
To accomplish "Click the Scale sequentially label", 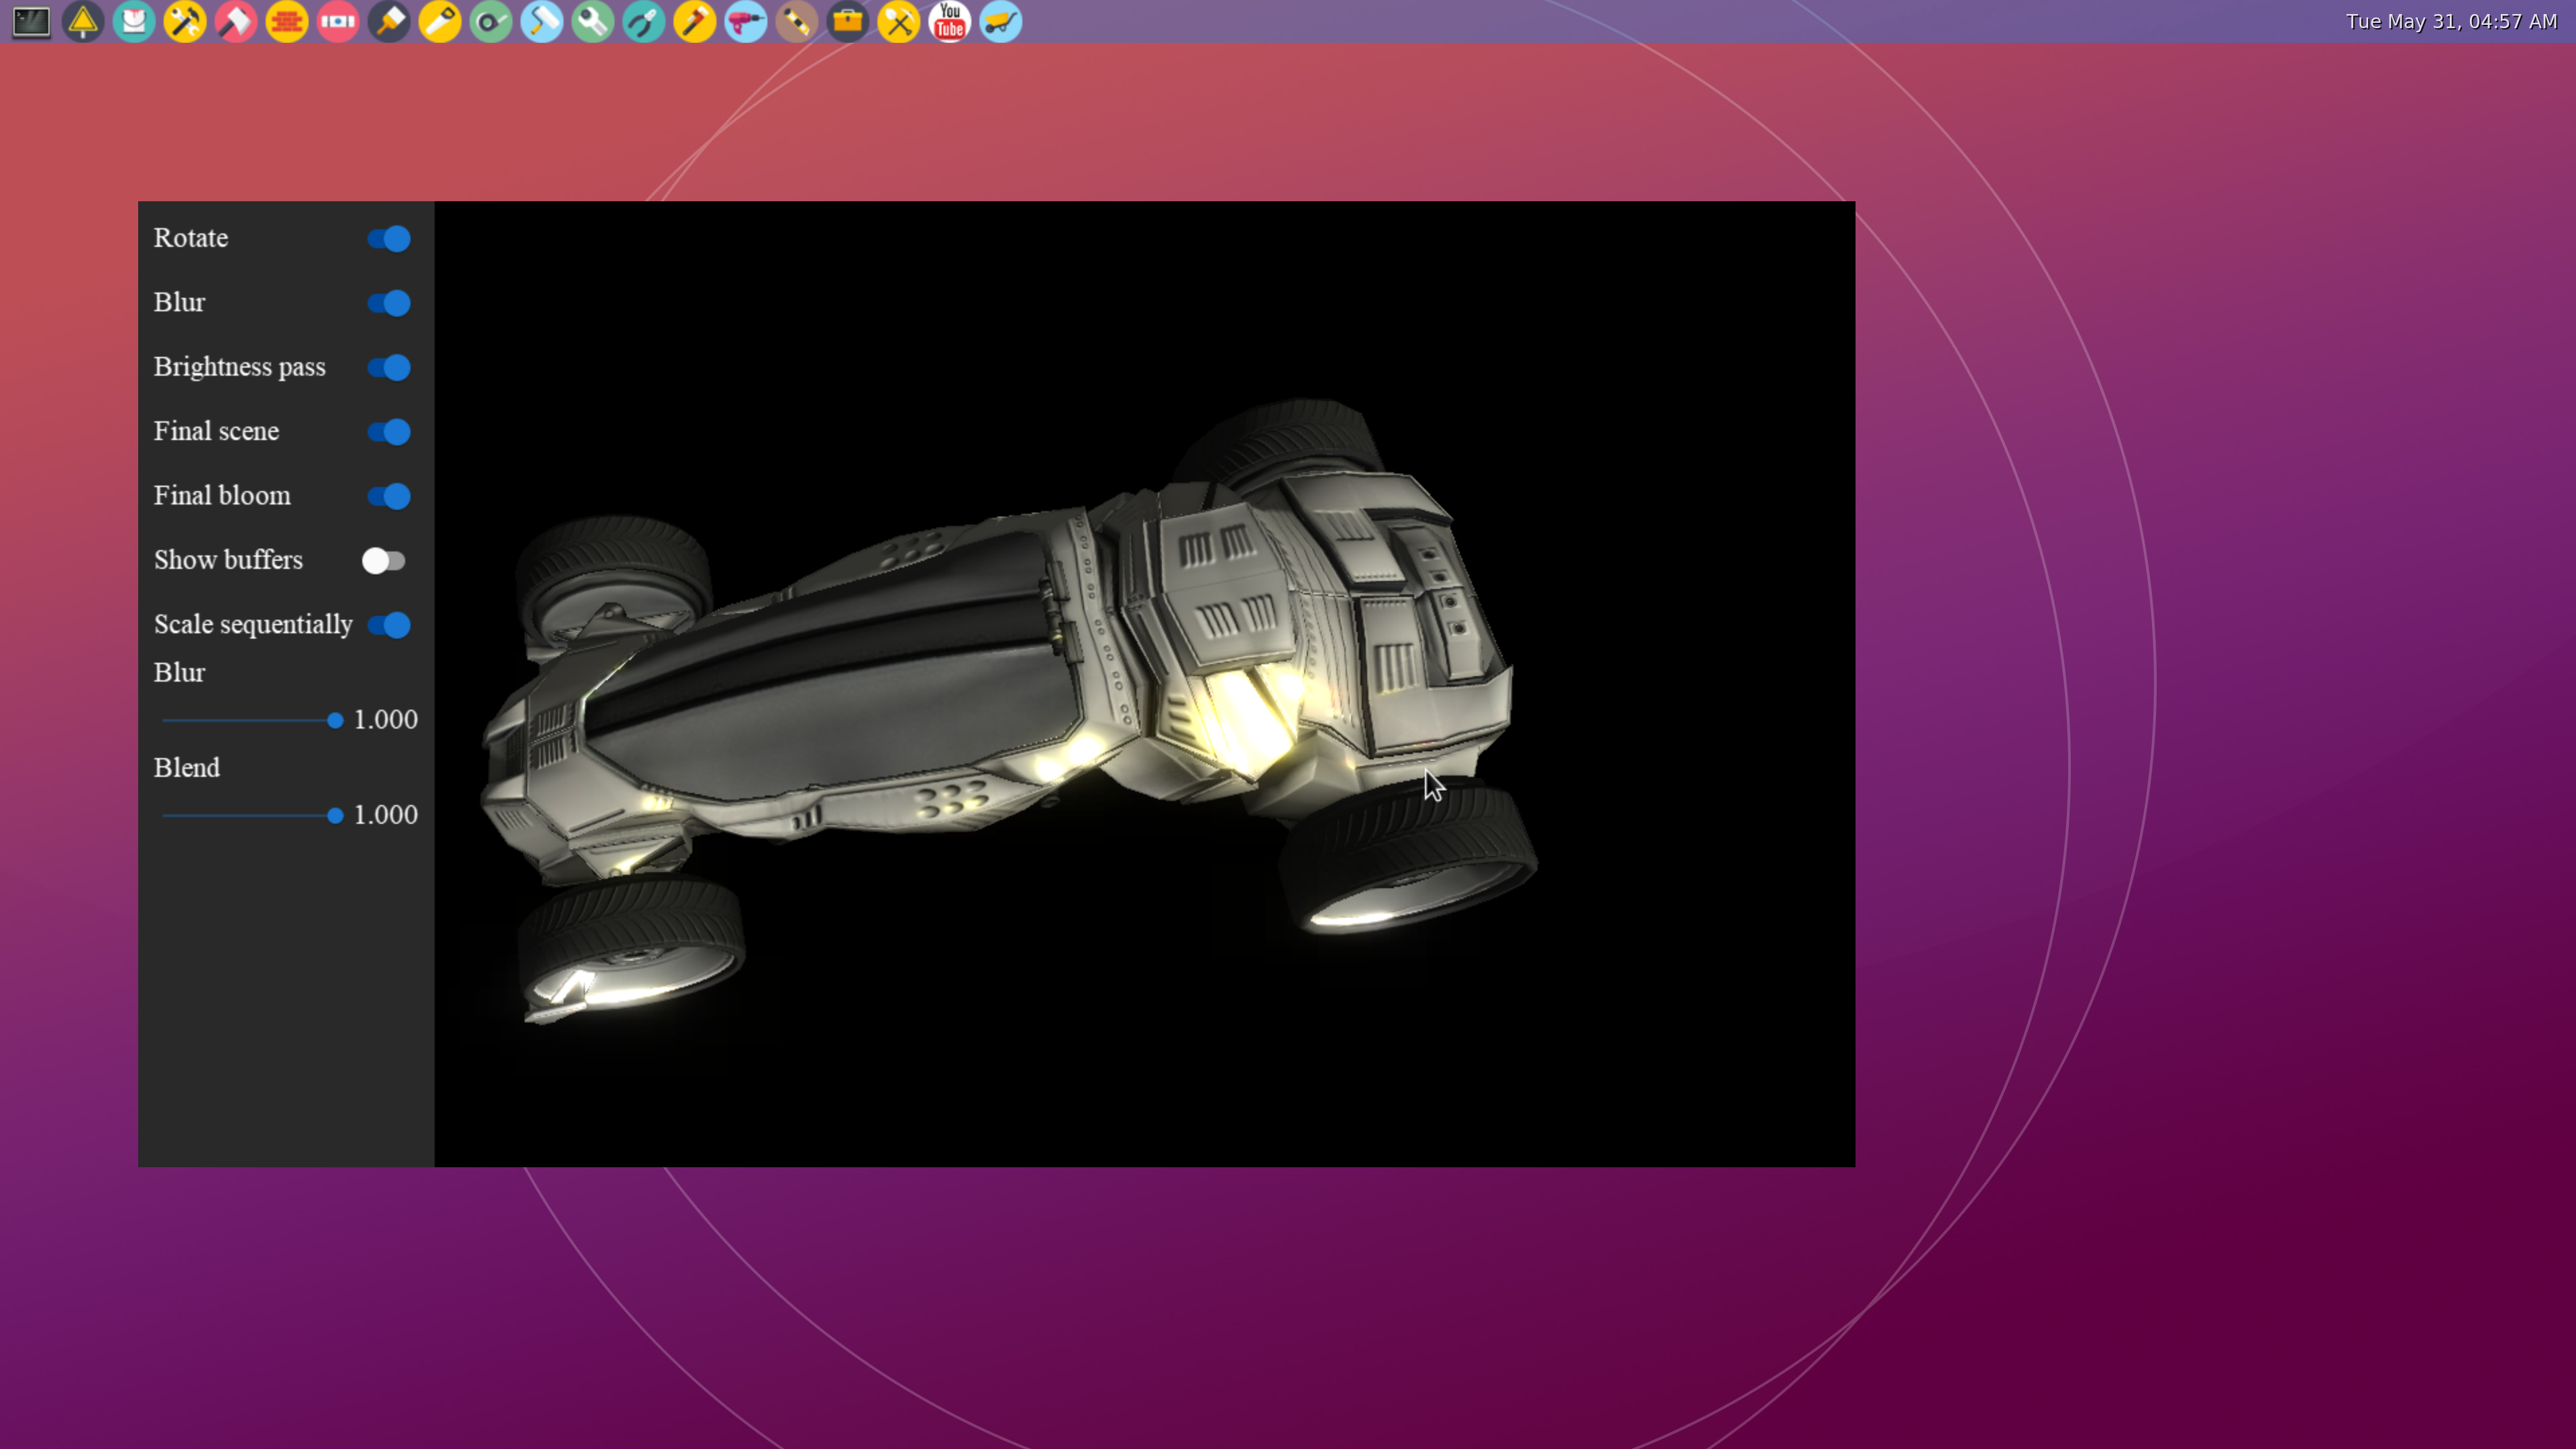I will coord(253,624).
